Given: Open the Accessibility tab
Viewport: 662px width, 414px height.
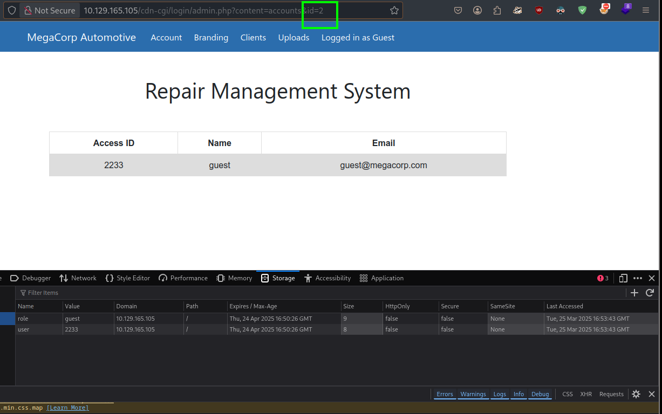Looking at the screenshot, I should (x=327, y=278).
